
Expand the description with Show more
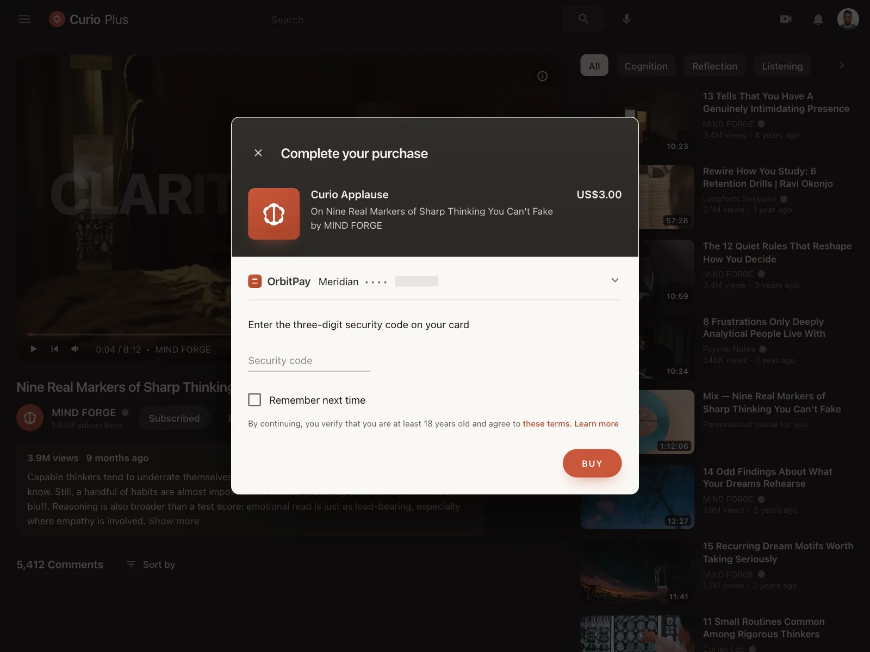pos(174,521)
